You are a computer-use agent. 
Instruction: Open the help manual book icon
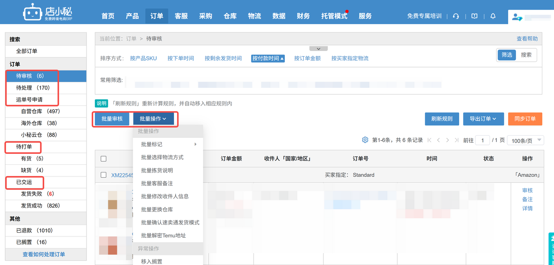474,16
